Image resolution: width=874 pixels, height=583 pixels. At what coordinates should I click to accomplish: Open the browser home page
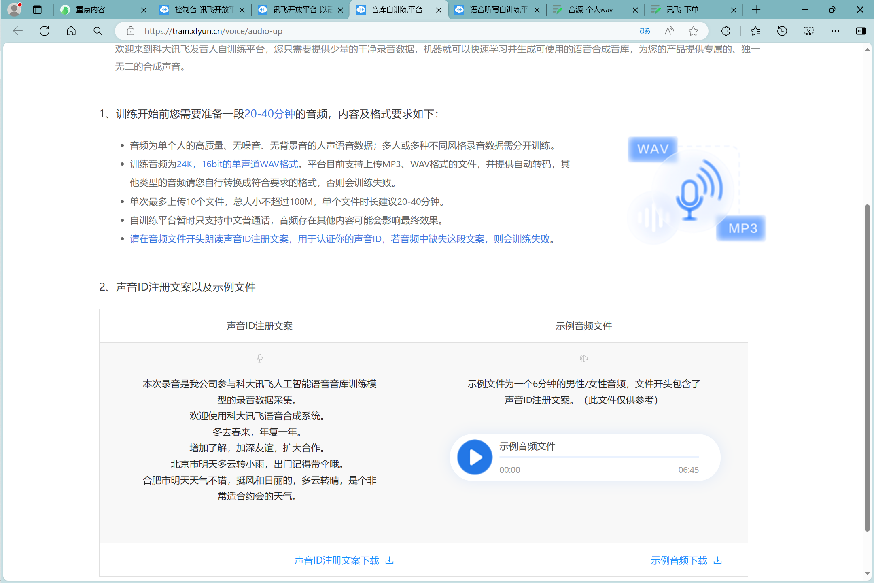pyautogui.click(x=71, y=31)
